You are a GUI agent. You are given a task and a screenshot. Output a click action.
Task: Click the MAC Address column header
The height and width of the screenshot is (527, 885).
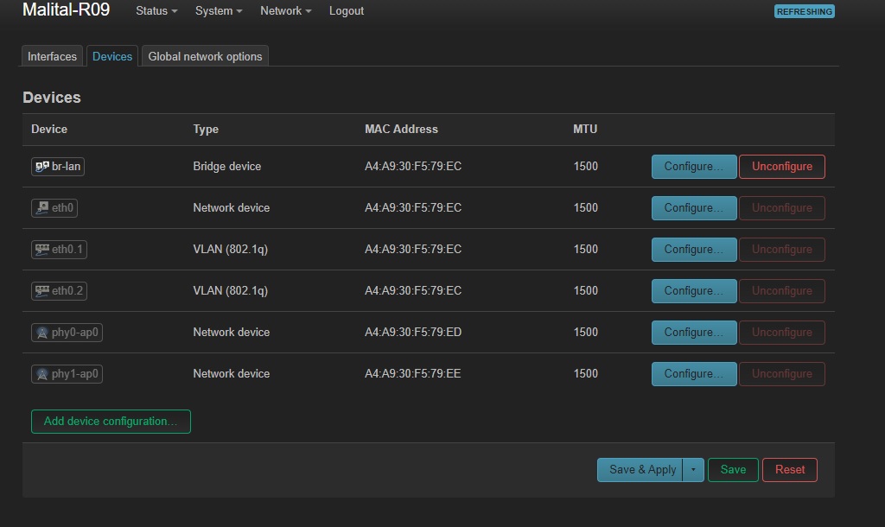point(401,130)
